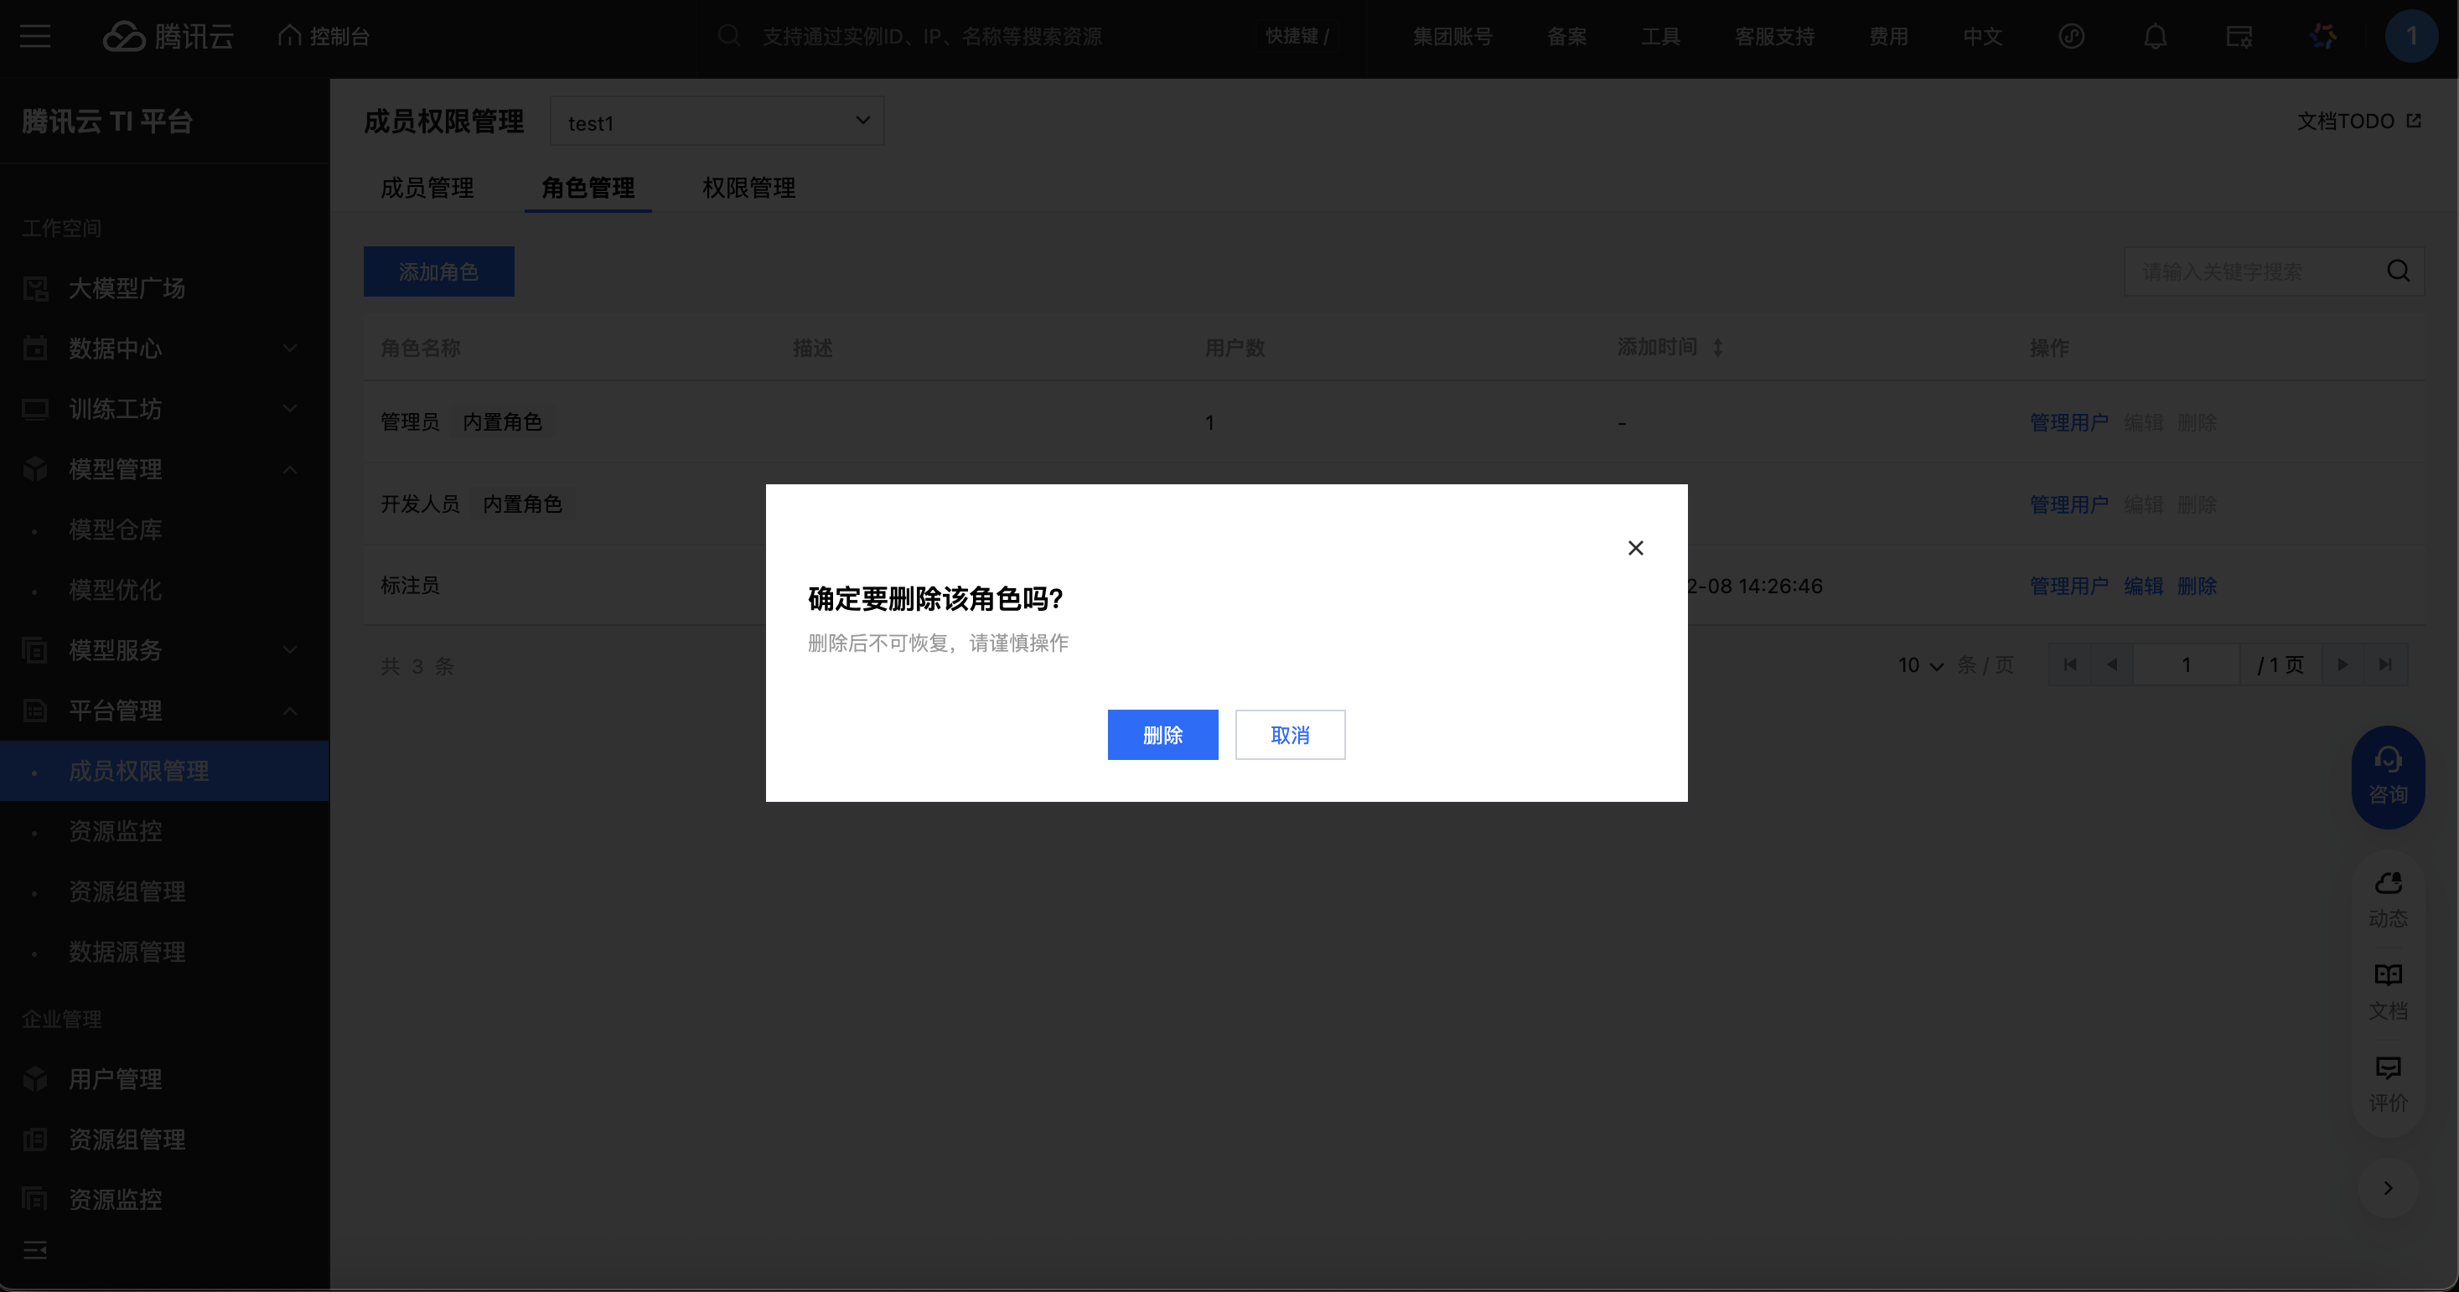Open the test1 workspace dropdown
Viewport: 2459px width, 1292px height.
[717, 121]
